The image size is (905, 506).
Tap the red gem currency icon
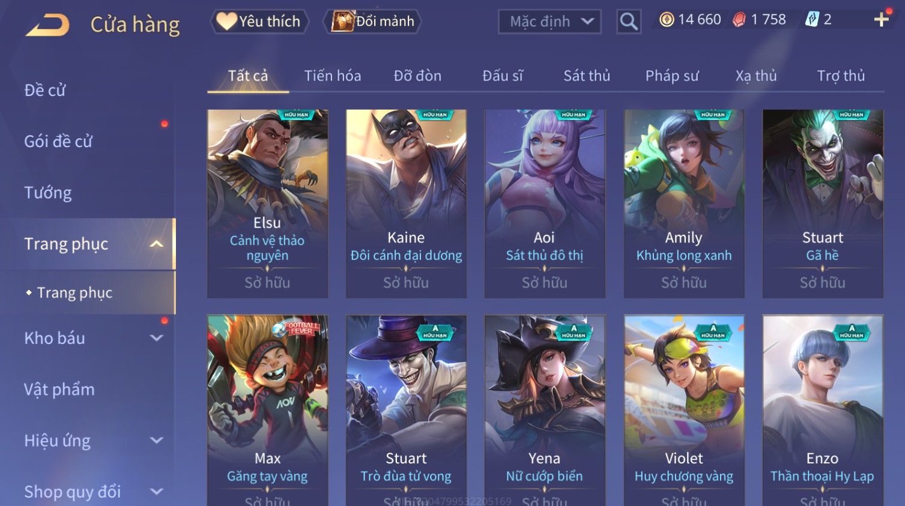pos(739,20)
